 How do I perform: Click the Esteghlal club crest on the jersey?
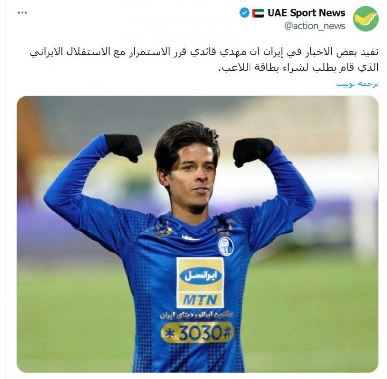point(226,247)
